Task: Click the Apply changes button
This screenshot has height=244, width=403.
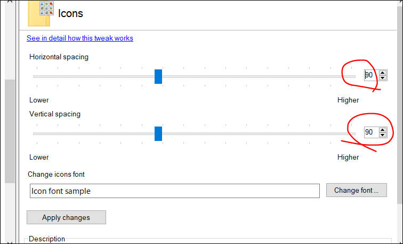Action: 66,217
